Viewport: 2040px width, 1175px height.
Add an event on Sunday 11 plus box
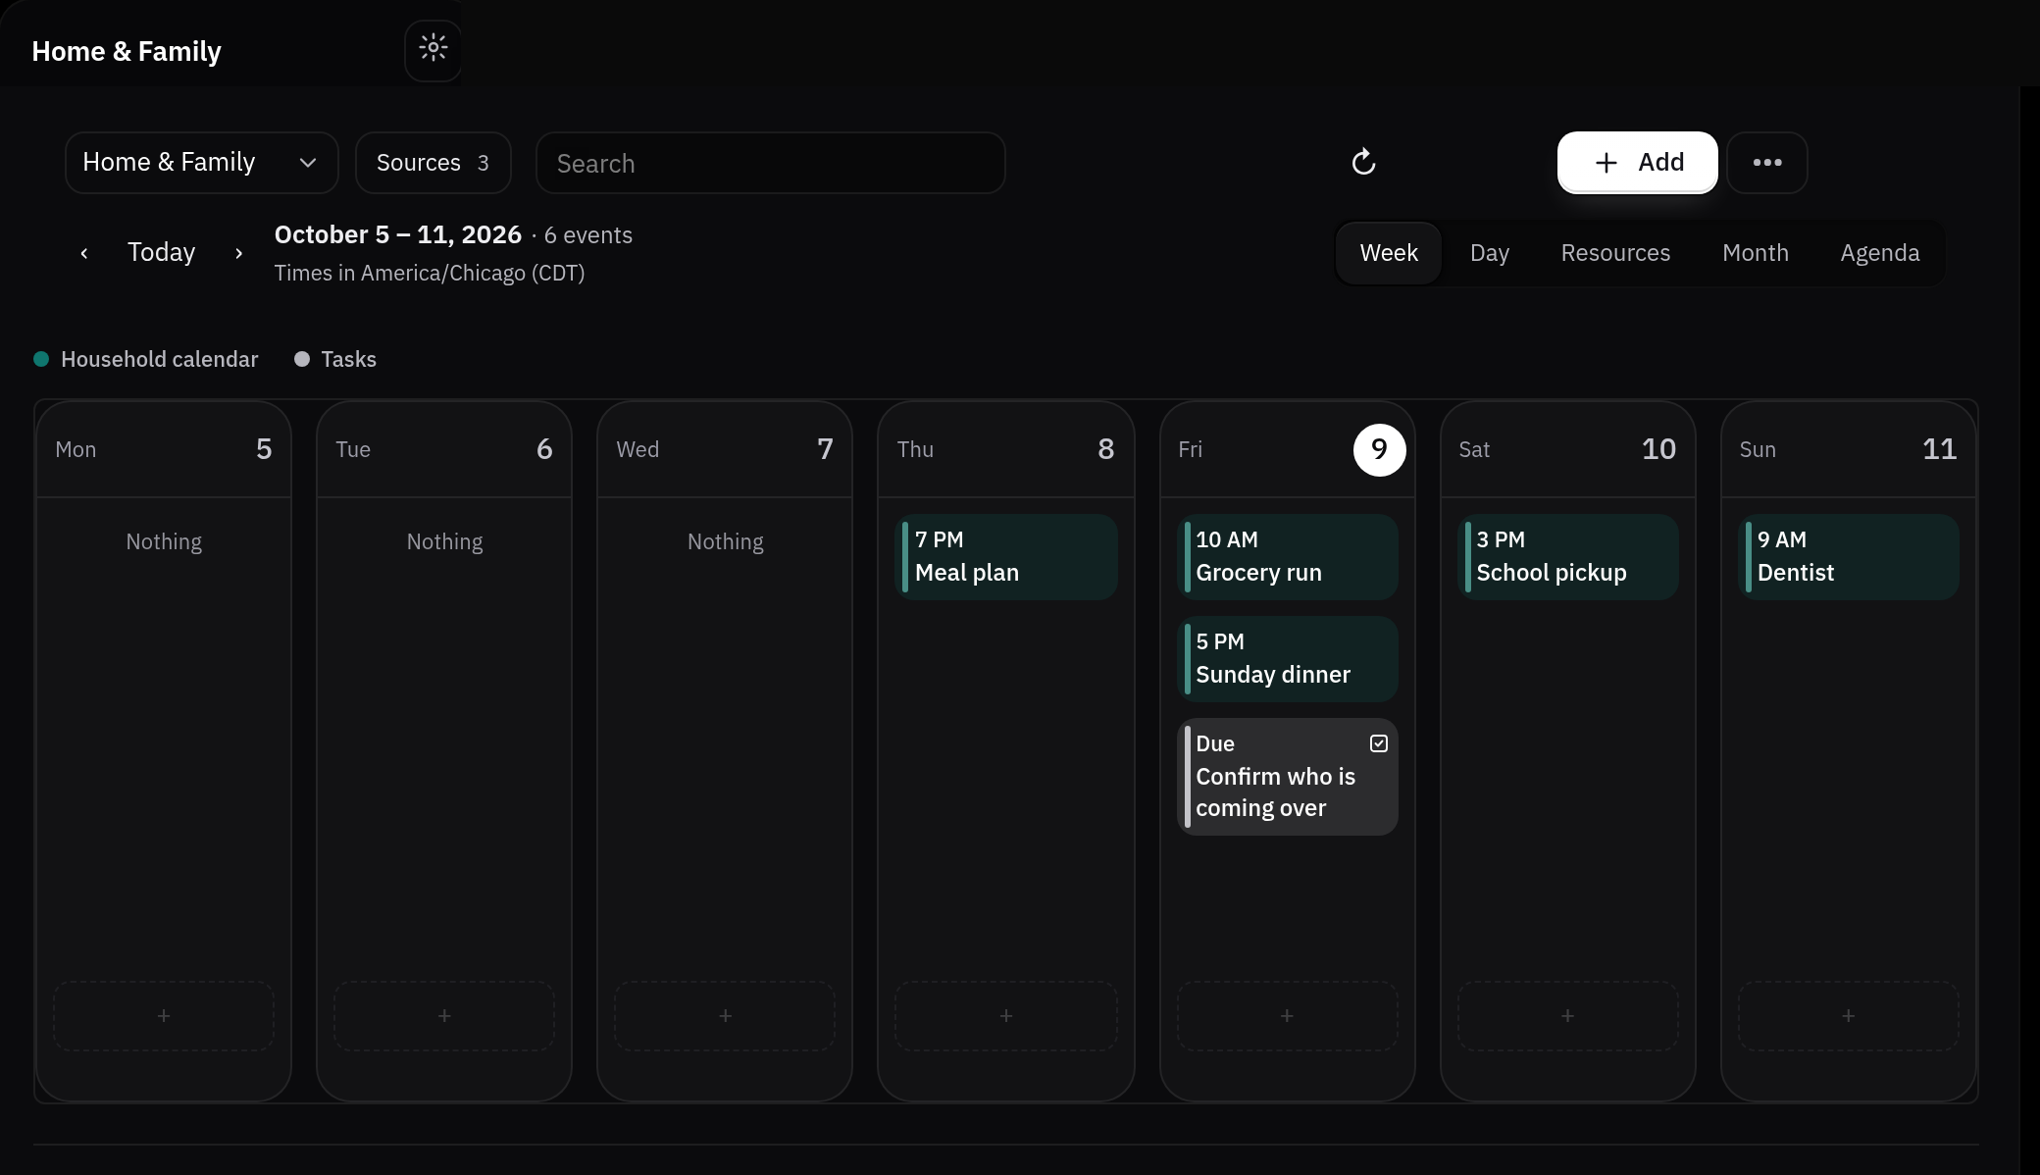click(x=1848, y=1016)
